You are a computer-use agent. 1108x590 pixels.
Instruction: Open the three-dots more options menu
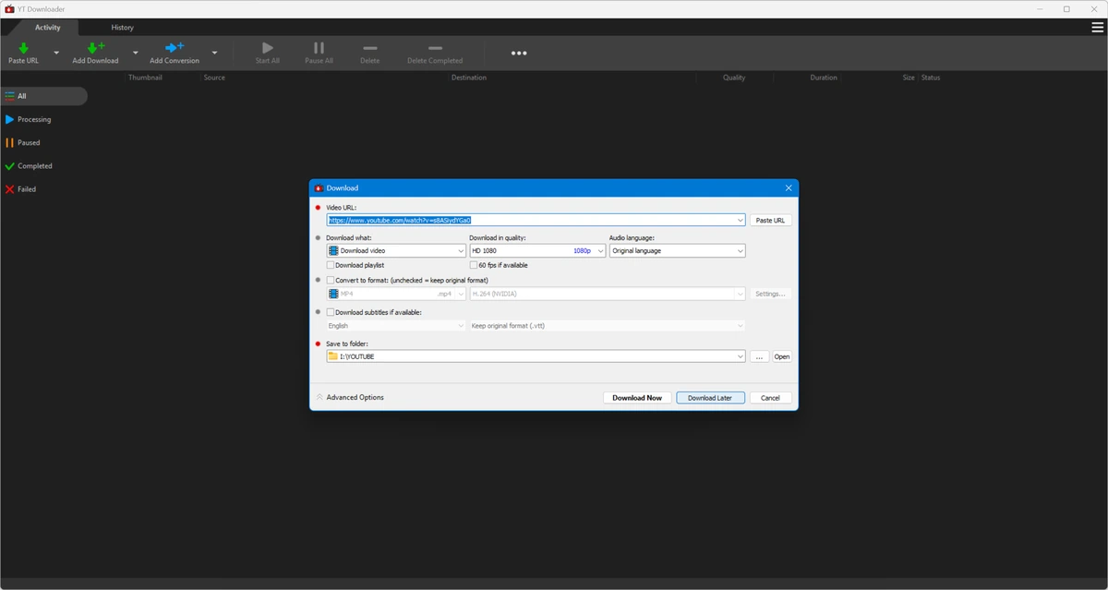click(x=519, y=53)
